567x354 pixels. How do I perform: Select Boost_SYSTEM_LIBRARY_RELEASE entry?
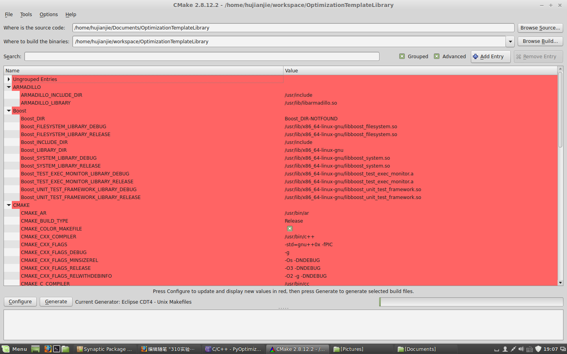point(61,166)
